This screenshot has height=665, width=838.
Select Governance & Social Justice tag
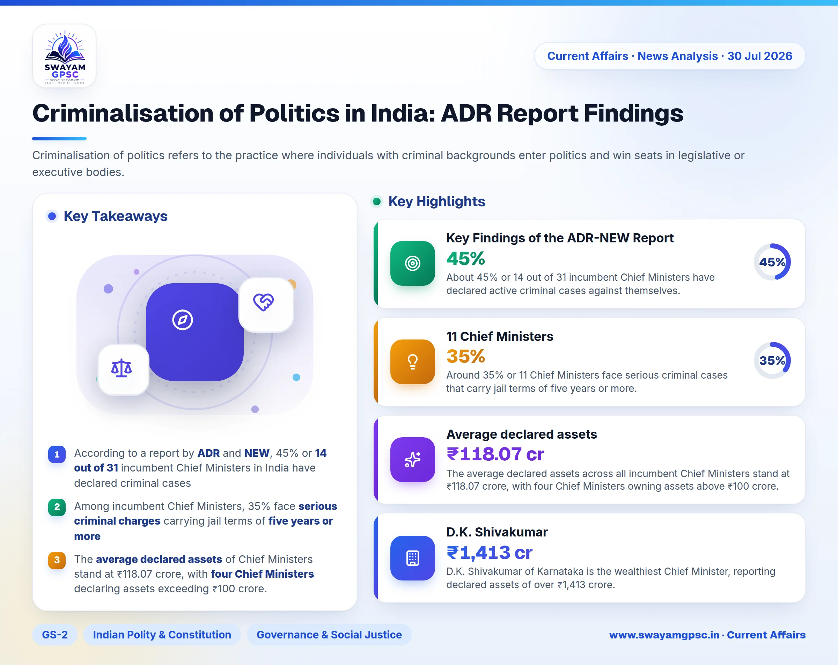click(x=329, y=635)
